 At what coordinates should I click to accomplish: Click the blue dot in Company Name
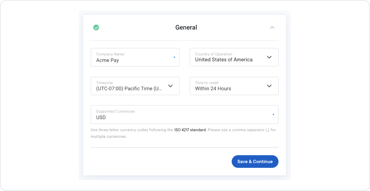(175, 57)
